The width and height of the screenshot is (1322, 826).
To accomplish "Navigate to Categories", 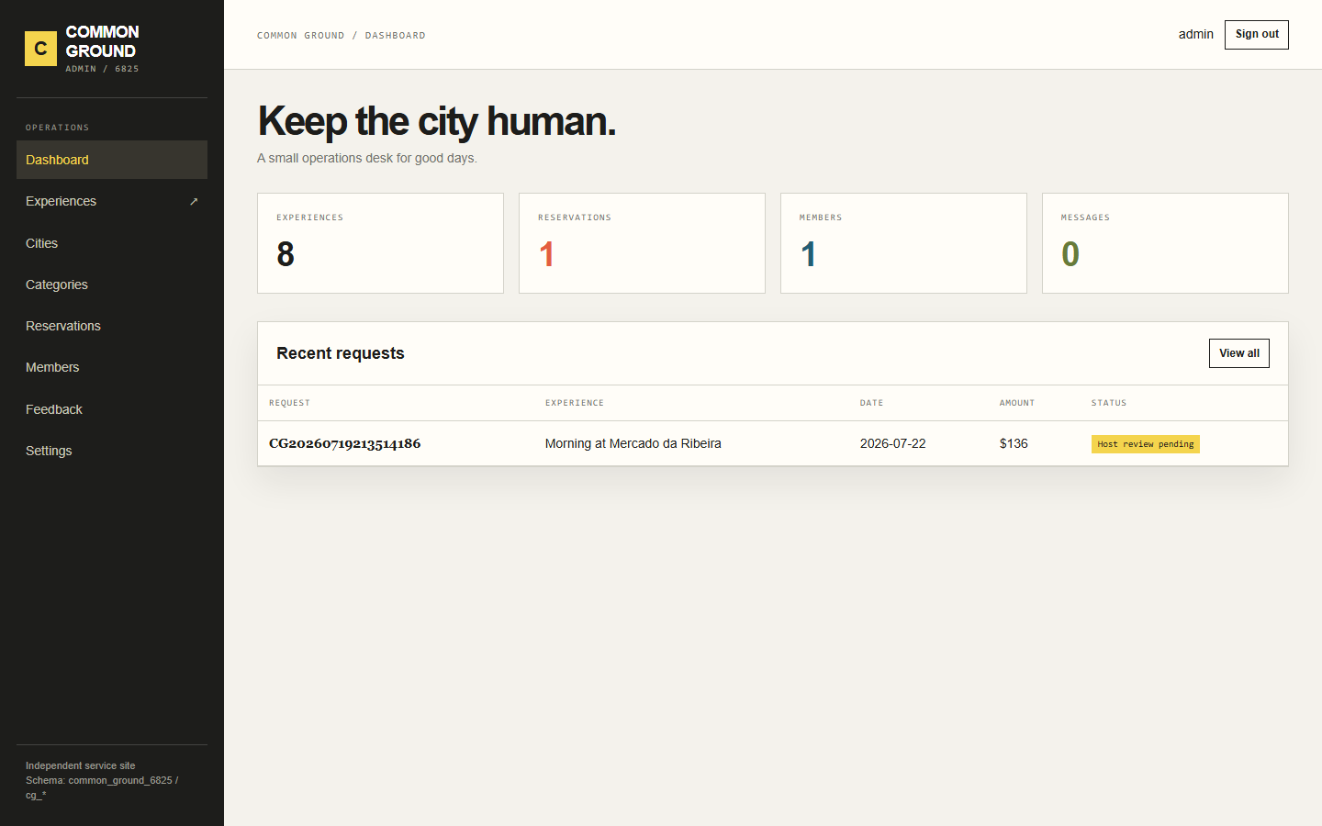I will (x=112, y=285).
